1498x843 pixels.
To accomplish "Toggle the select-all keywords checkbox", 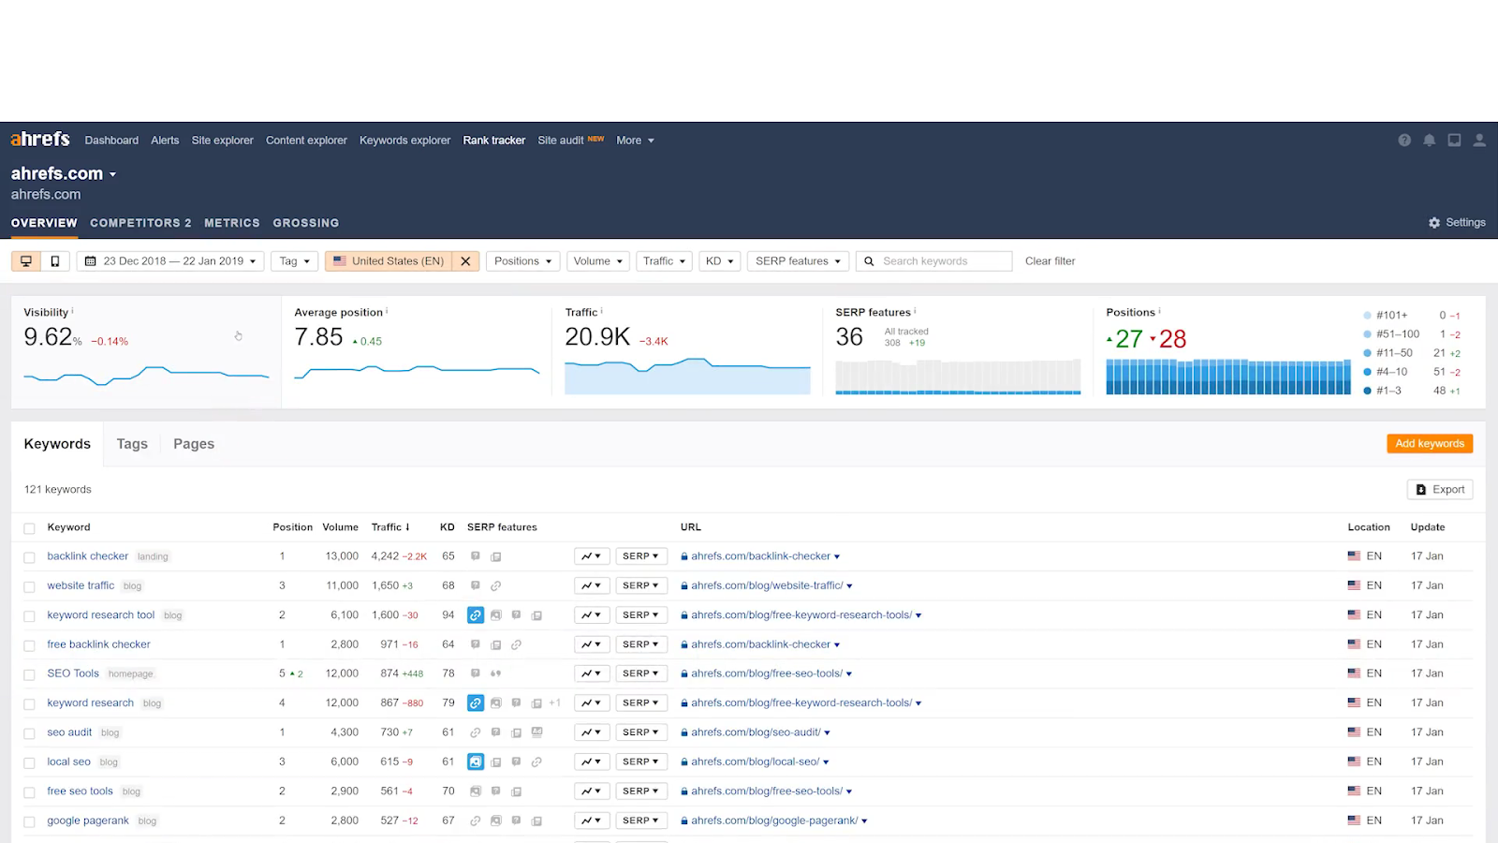I will pyautogui.click(x=29, y=528).
